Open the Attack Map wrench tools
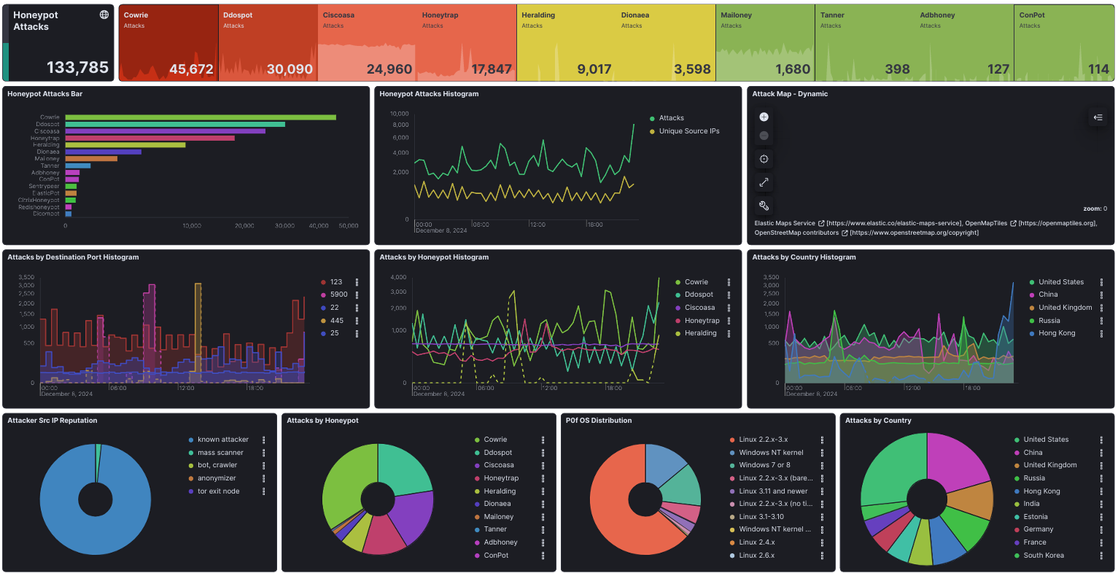 [764, 206]
